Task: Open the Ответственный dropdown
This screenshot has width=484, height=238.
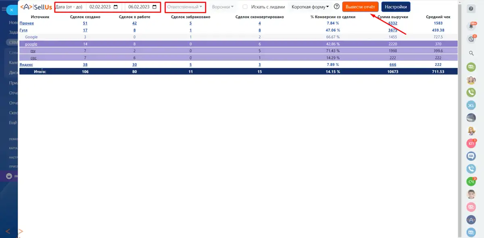Action: click(x=185, y=7)
